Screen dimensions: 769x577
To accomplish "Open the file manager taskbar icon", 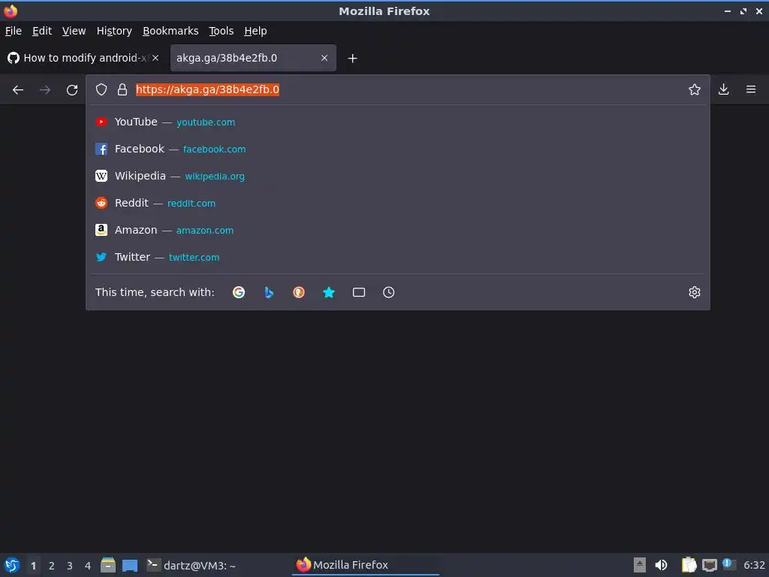I will click(x=108, y=565).
